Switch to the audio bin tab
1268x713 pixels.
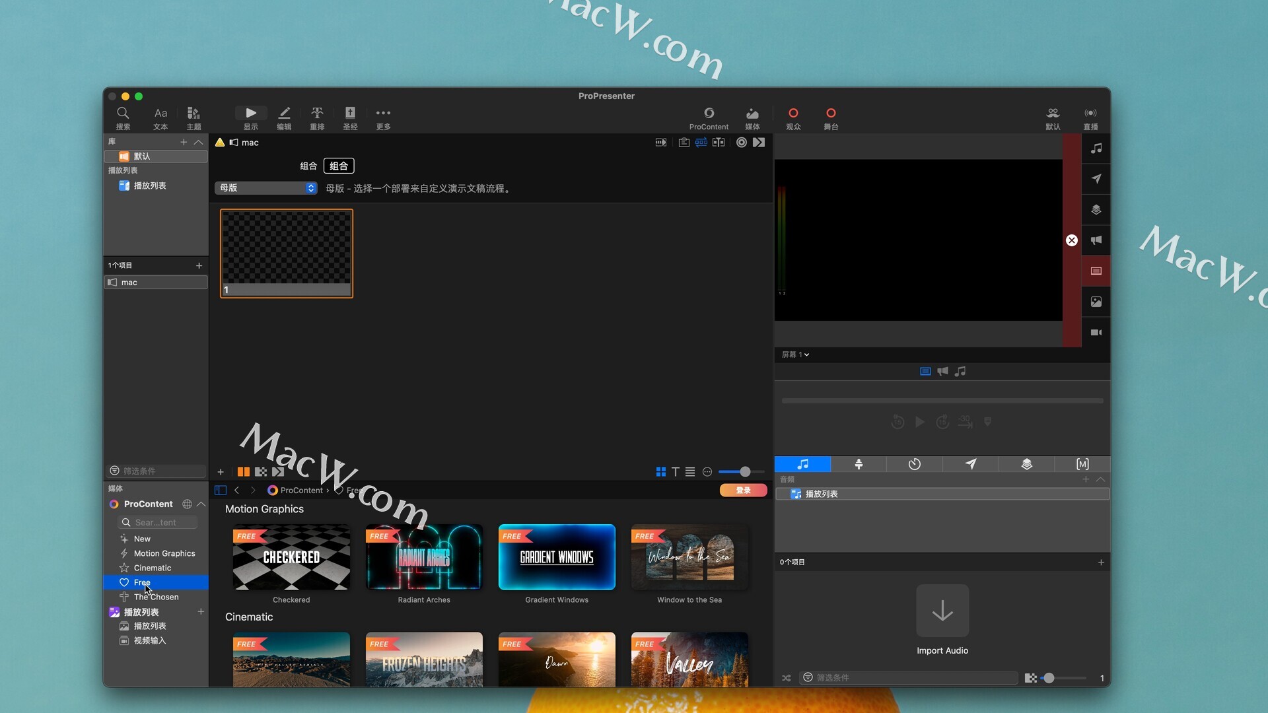pos(802,464)
